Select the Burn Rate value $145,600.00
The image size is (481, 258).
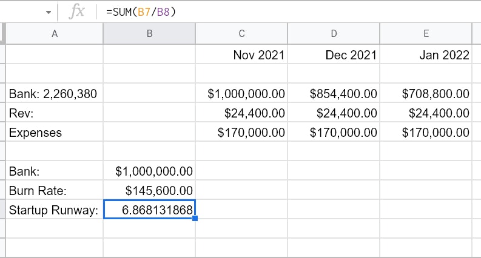tap(149, 191)
